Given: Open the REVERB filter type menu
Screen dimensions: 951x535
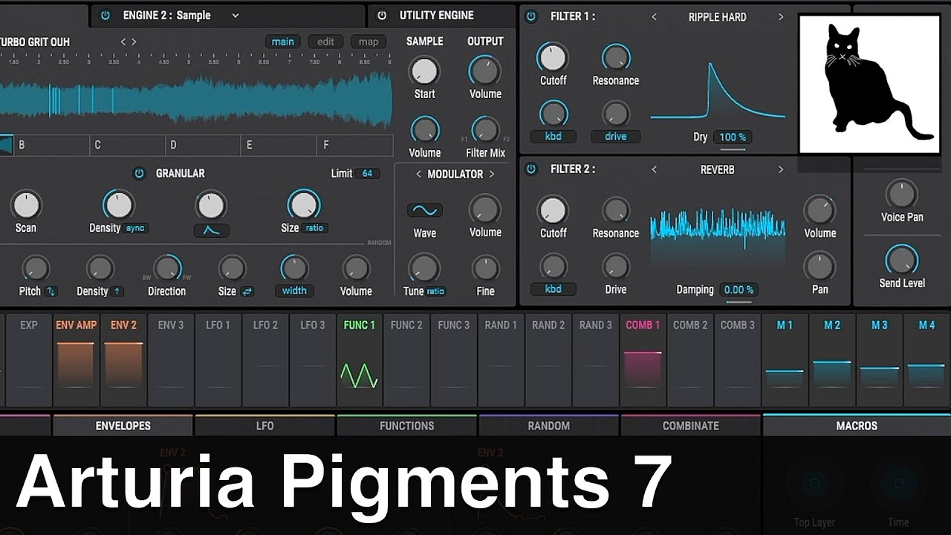Looking at the screenshot, I should (x=717, y=170).
